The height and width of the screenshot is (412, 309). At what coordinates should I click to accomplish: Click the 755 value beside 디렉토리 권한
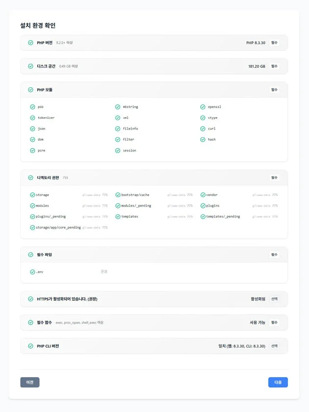(65, 178)
